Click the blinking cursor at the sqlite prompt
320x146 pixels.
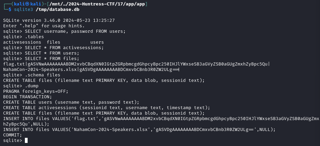click(26, 140)
